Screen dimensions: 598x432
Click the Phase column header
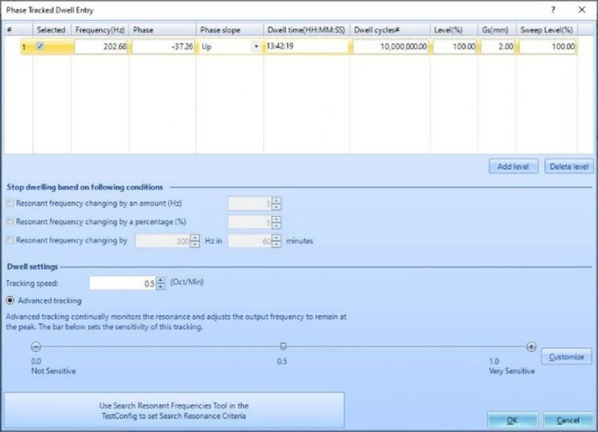(x=162, y=30)
